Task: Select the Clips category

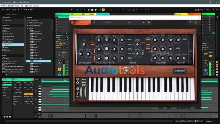Action: [6, 47]
